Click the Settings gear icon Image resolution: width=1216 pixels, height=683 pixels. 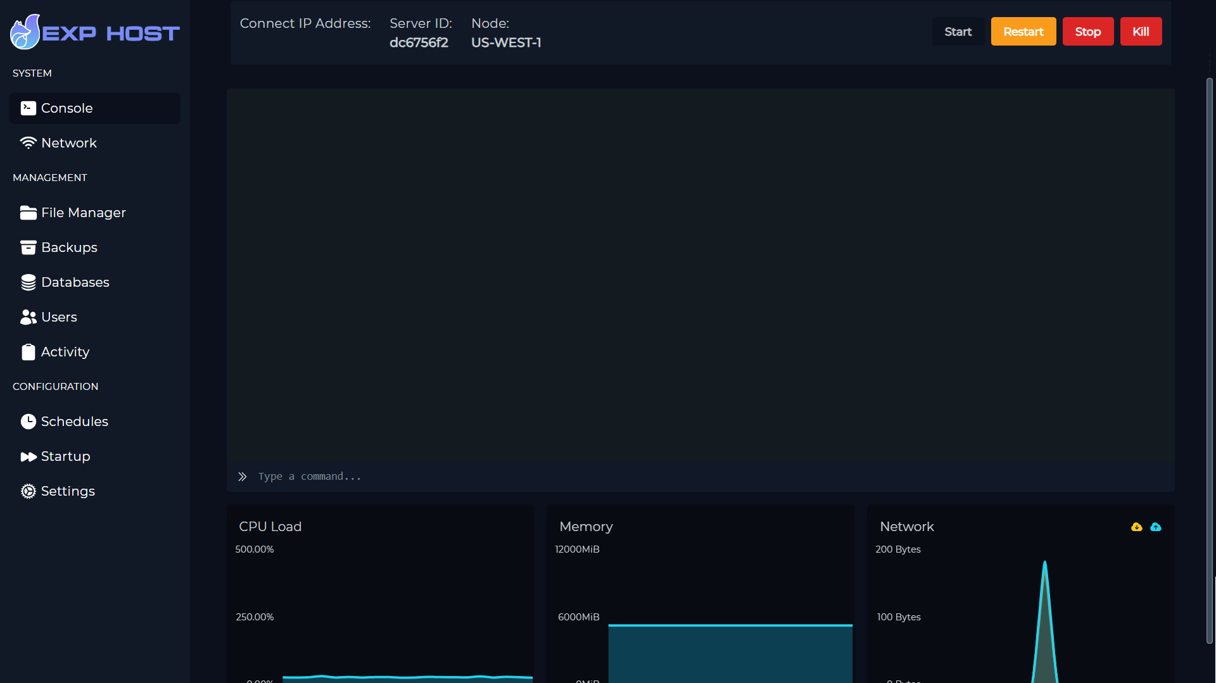click(x=28, y=491)
